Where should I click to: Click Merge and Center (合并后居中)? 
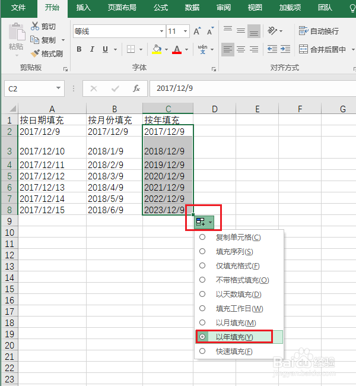pyautogui.click(x=322, y=49)
